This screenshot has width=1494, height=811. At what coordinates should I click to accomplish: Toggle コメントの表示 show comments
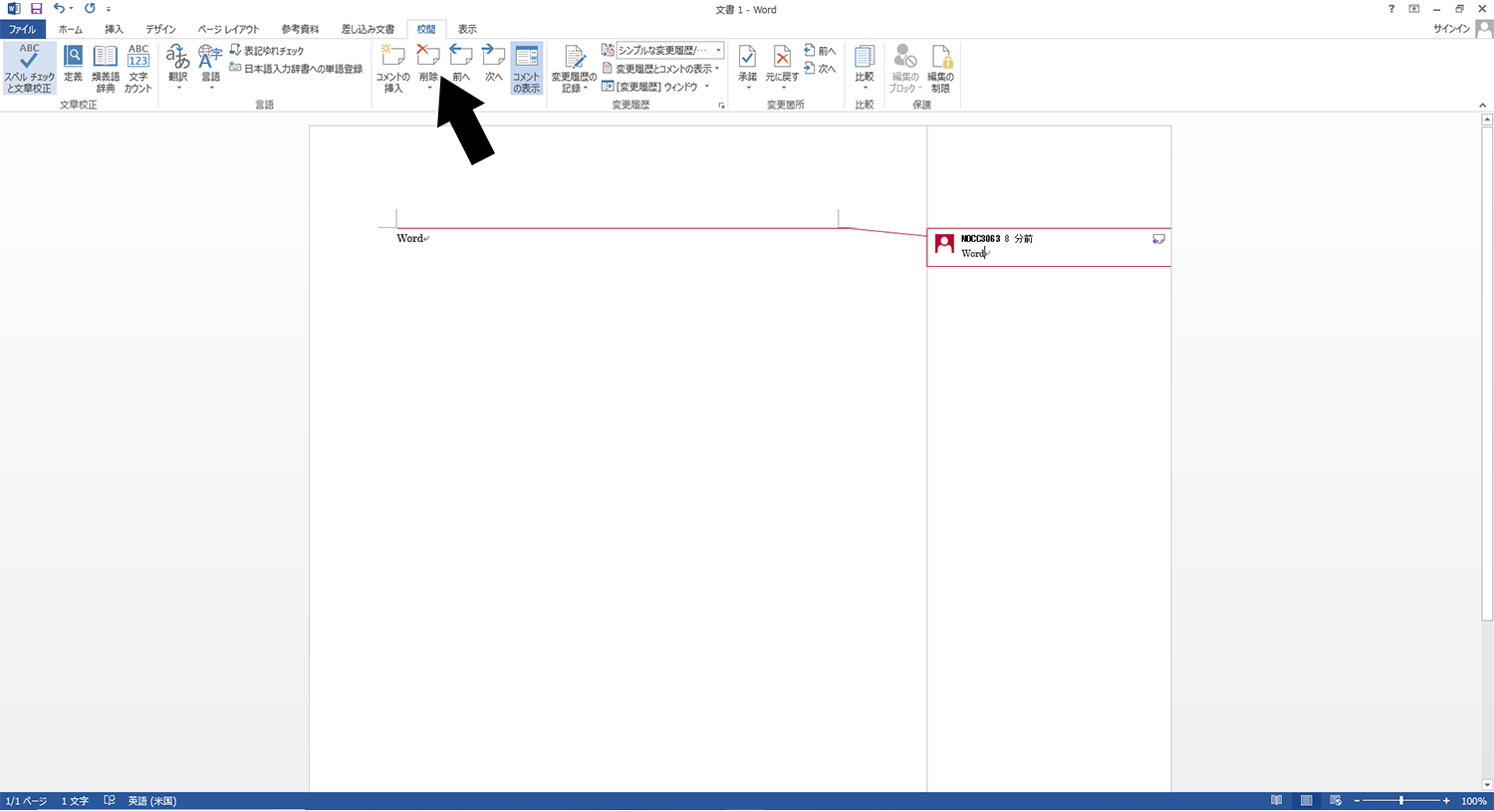tap(527, 69)
